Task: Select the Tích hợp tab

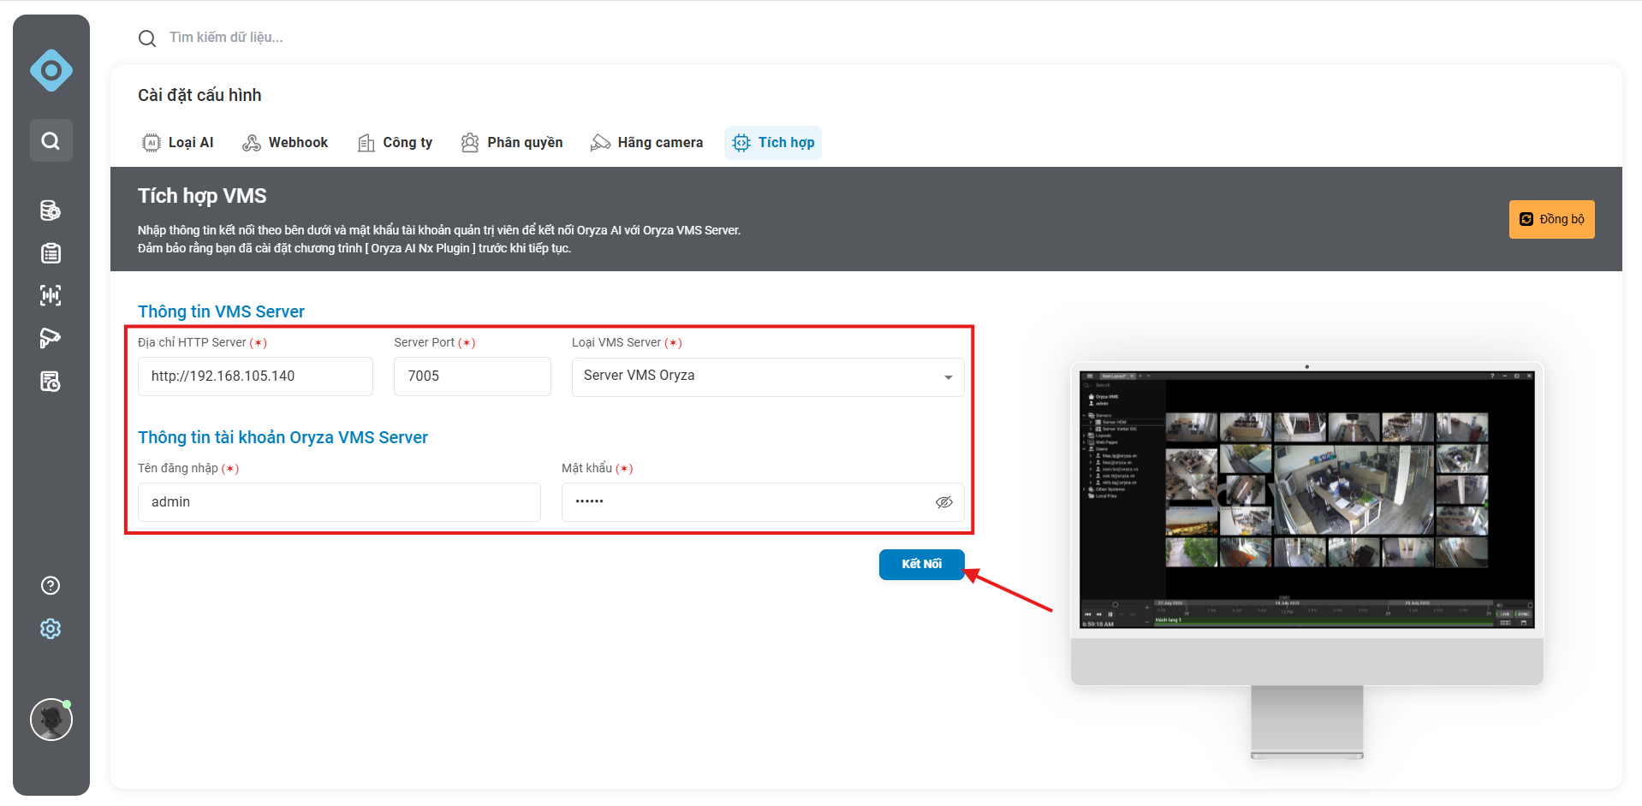Action: (x=773, y=143)
